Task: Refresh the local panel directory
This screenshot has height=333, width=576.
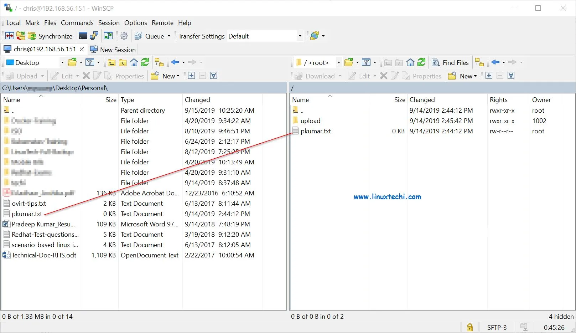Action: 145,62
